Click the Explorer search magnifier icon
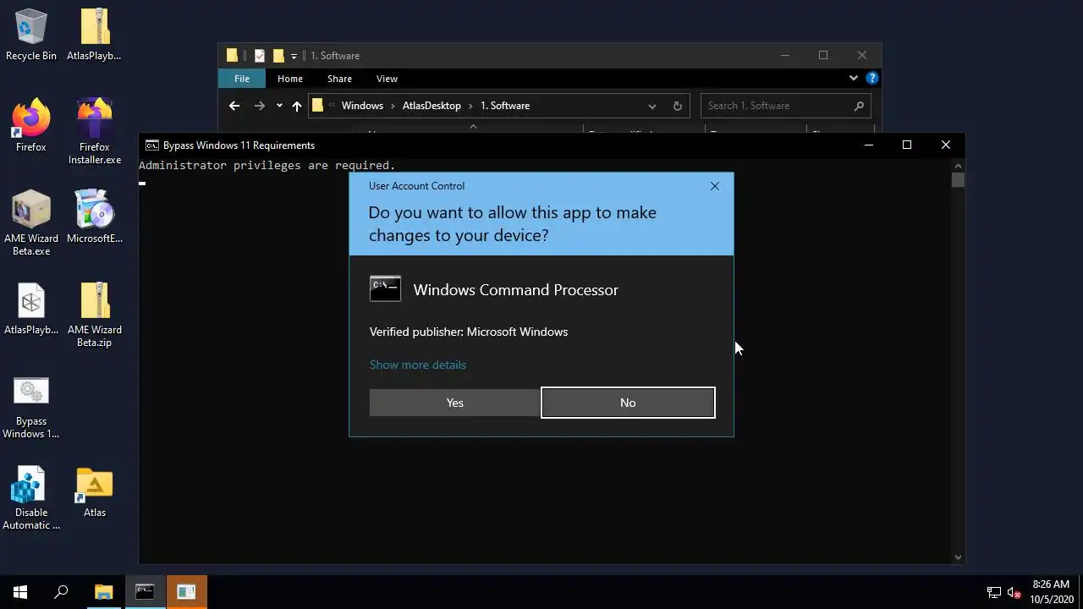The height and width of the screenshot is (609, 1083). coord(859,106)
